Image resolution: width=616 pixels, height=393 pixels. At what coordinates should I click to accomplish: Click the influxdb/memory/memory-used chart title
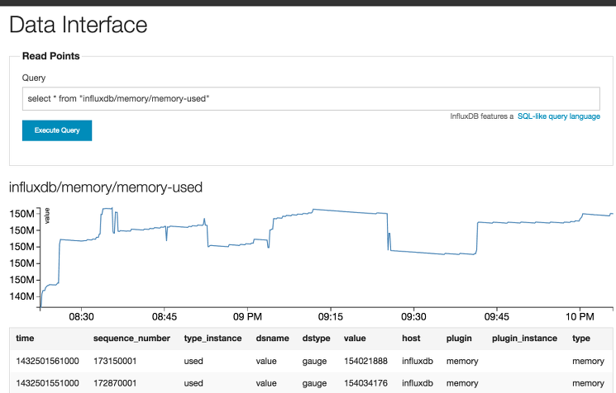coord(106,187)
